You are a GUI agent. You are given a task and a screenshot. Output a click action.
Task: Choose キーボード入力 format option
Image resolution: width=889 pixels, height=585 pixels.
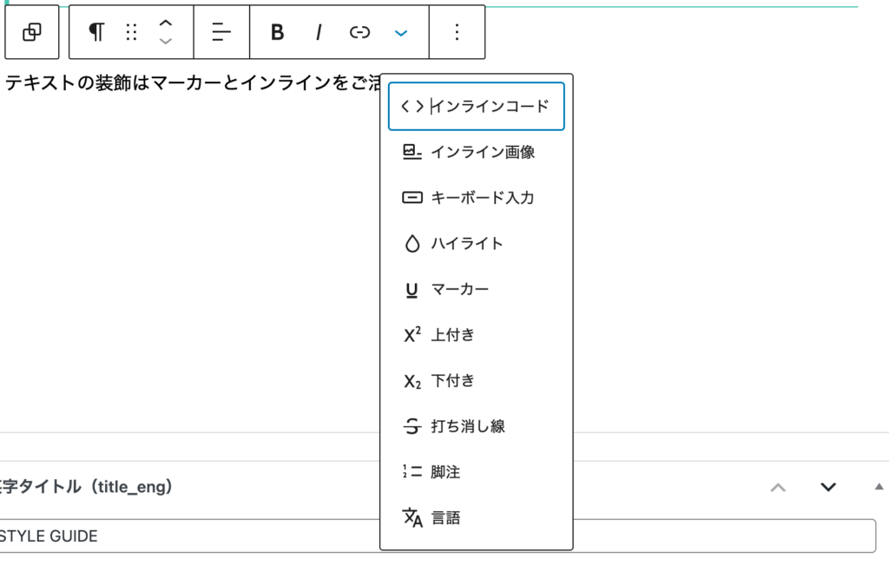477,198
